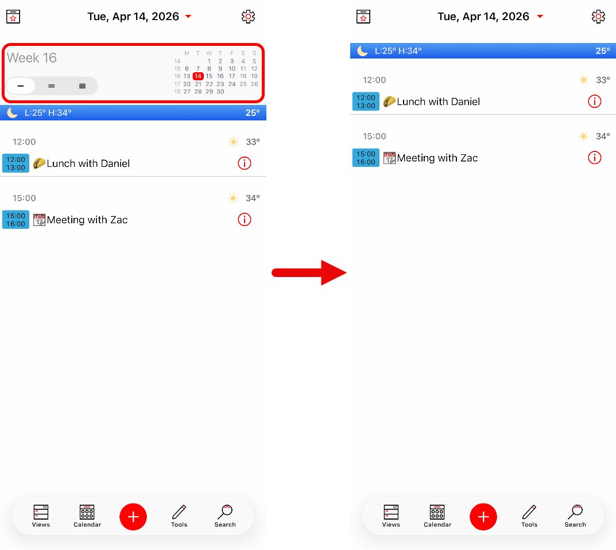Open Search in the right bottom bar
616x550 pixels.
[575, 516]
